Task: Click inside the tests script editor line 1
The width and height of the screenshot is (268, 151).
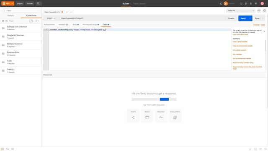Action: (140, 30)
